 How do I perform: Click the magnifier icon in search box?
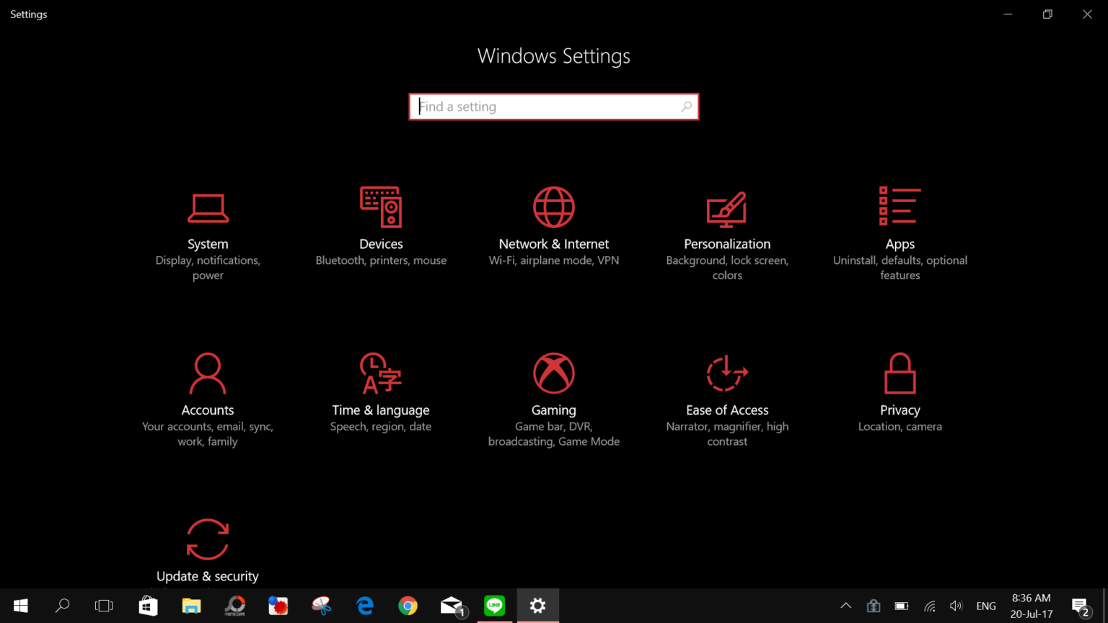tap(686, 107)
